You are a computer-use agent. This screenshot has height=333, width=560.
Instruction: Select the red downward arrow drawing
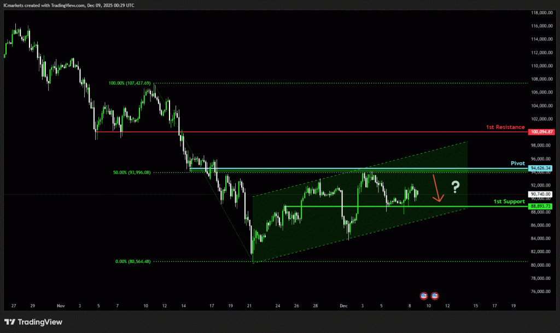click(437, 189)
